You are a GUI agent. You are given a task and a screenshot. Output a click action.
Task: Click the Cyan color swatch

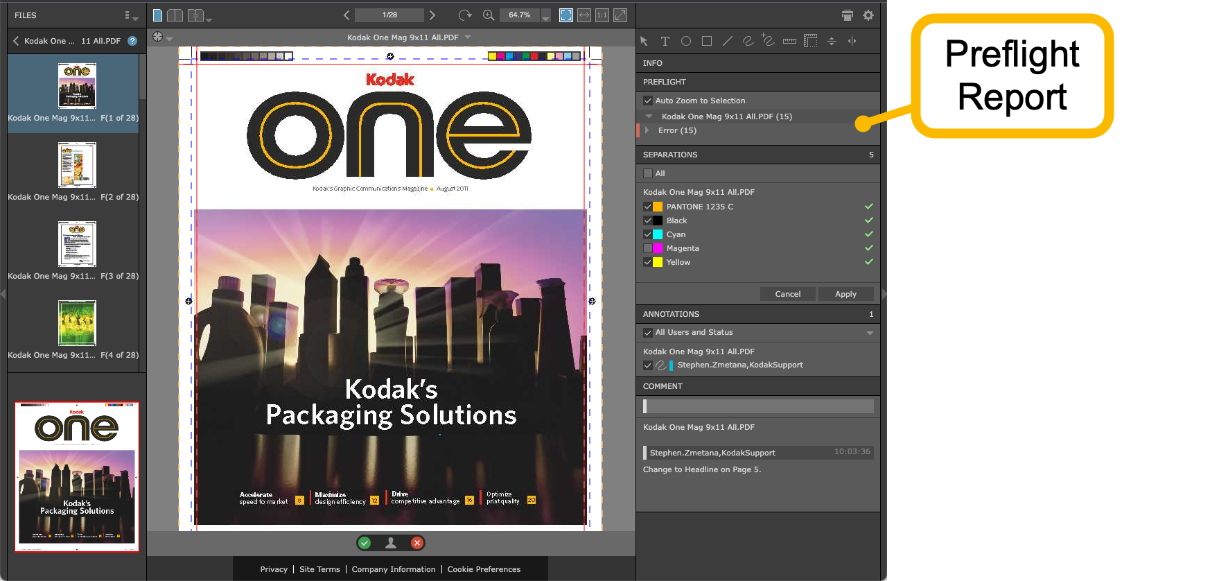coord(658,234)
